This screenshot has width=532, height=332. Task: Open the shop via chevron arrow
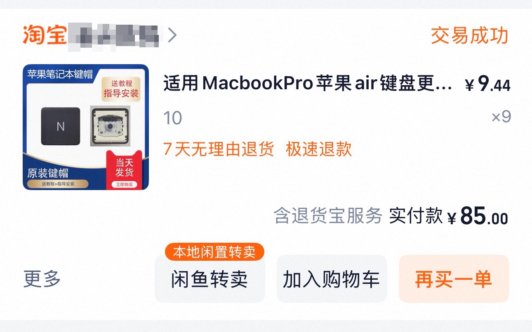172,35
